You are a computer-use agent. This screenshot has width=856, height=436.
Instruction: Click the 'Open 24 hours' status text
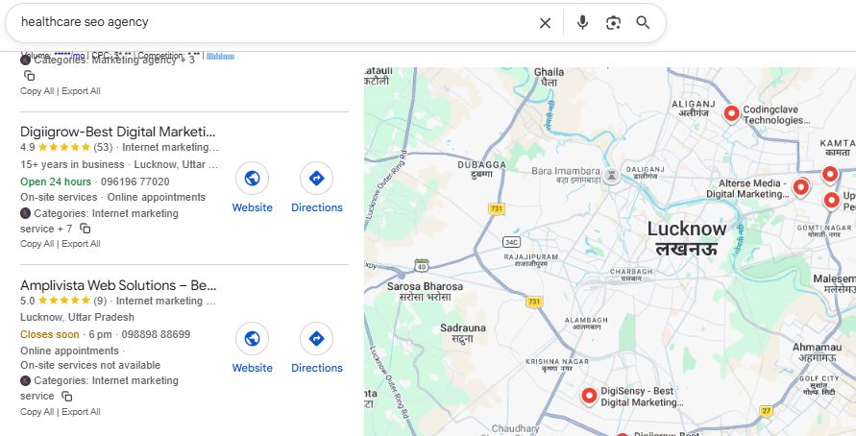pos(56,182)
